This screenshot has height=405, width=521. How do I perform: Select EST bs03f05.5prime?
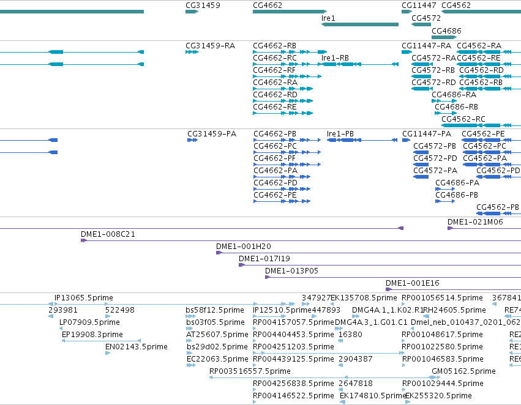pos(189,329)
